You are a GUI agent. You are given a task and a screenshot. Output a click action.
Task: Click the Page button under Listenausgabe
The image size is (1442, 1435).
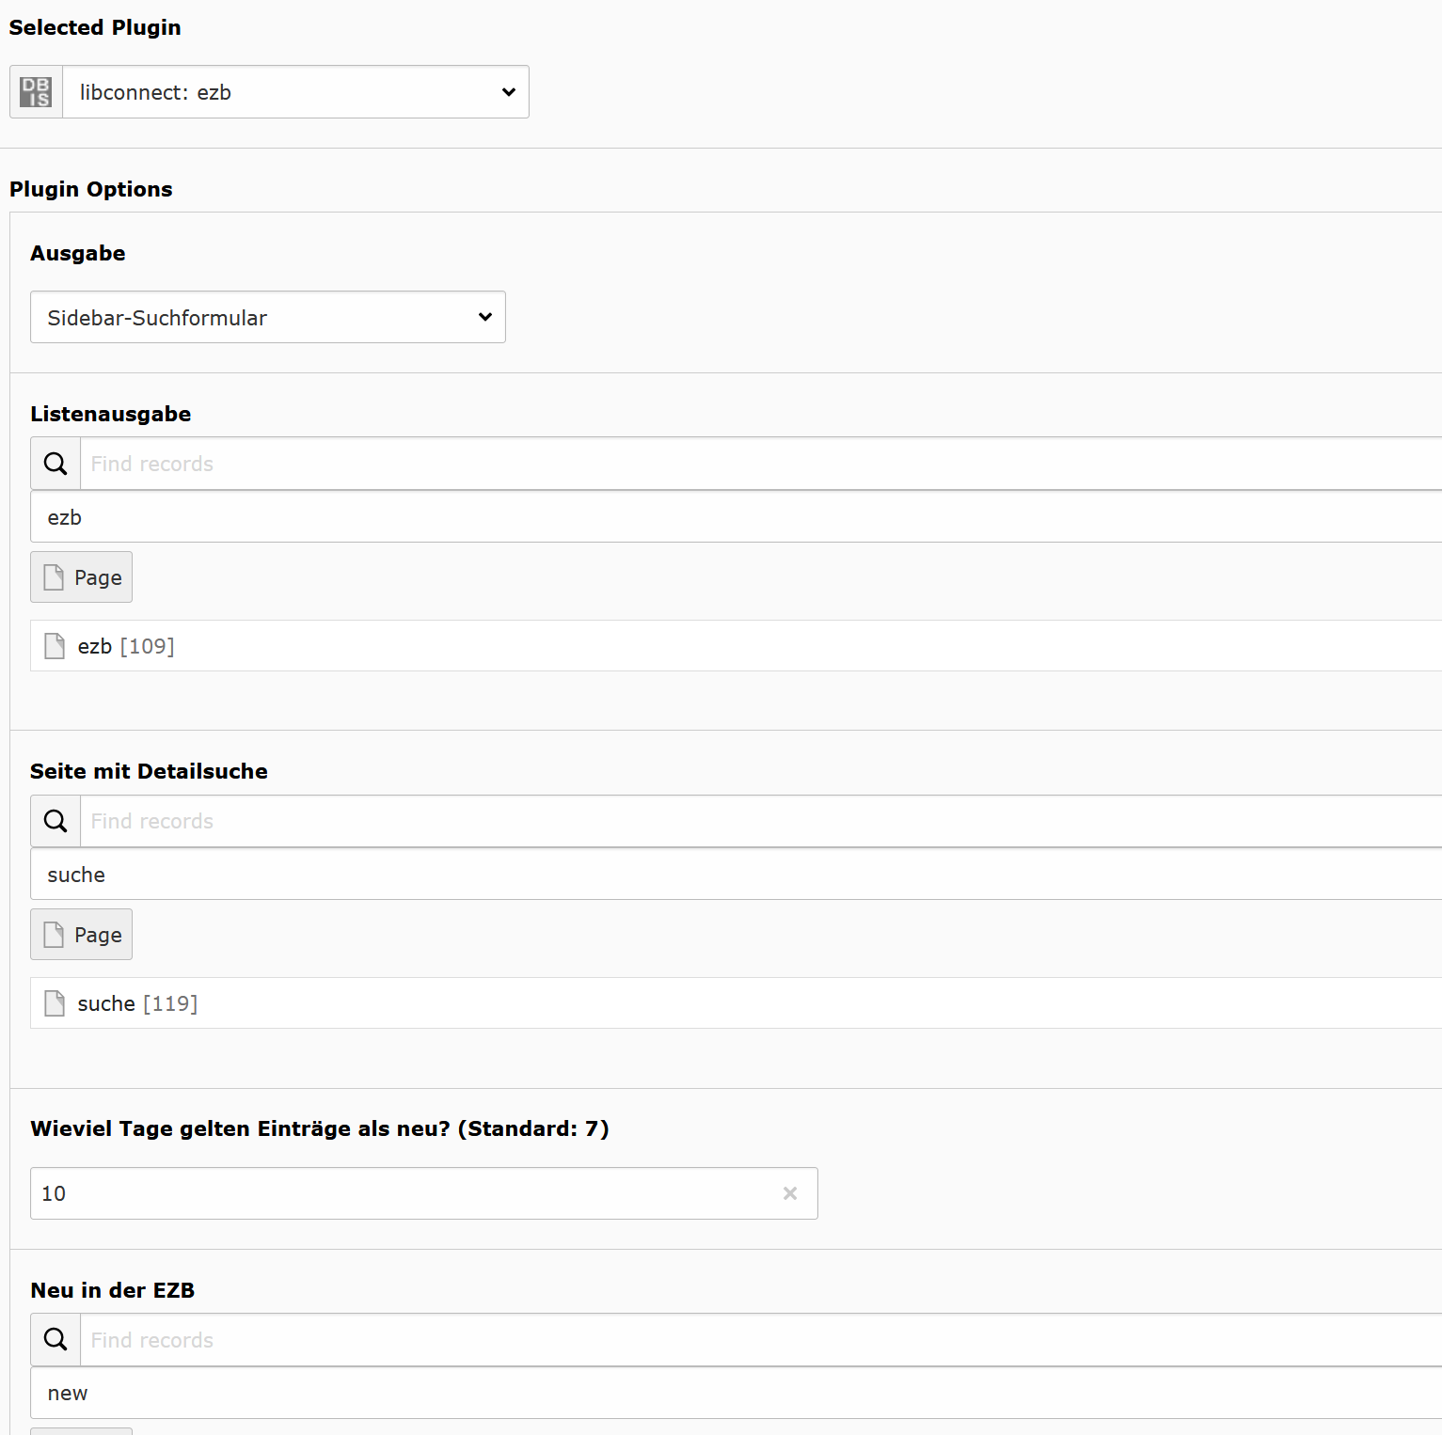tap(81, 576)
